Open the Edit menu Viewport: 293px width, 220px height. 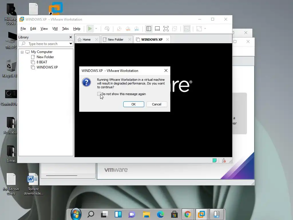pyautogui.click(x=33, y=29)
